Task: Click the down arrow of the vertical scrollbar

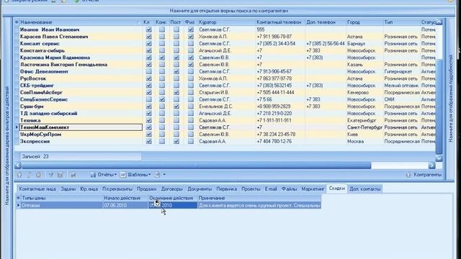Action: (439, 158)
